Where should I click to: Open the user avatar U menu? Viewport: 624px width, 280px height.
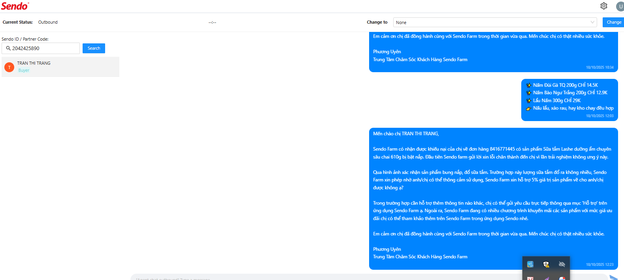click(620, 6)
